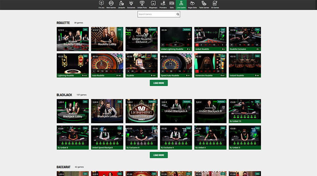Open the Evolution Blackjack Lobby
Viewport: 317px width, 176px height.
pos(73,111)
